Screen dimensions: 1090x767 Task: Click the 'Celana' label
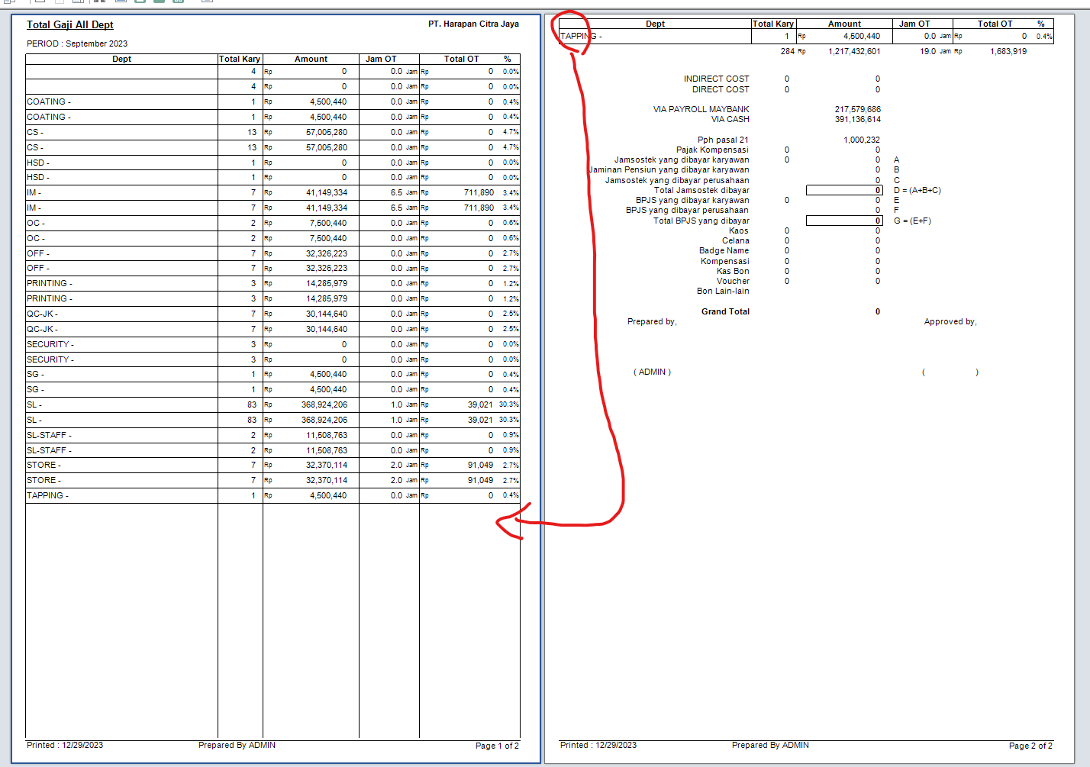[735, 241]
